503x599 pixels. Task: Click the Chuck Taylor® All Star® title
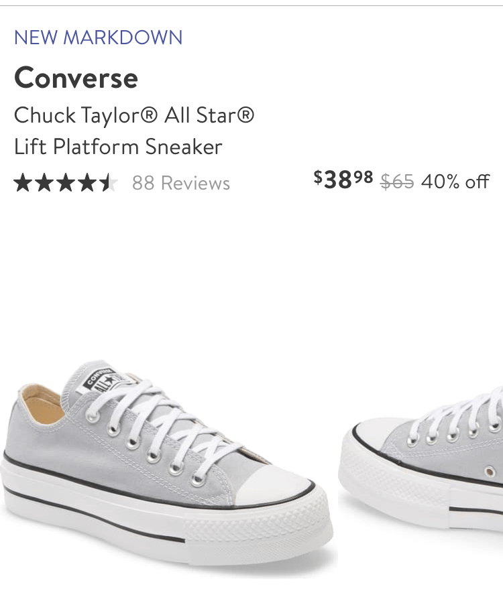pos(134,115)
